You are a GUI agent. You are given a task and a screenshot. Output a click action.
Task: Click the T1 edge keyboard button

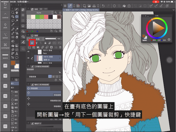[5, 66]
